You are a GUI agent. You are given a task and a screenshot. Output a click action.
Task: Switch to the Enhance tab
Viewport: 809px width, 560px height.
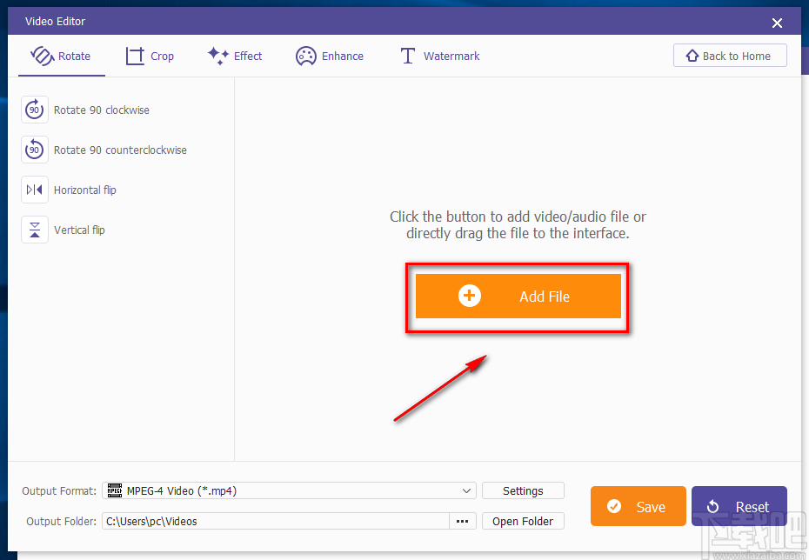coord(329,57)
